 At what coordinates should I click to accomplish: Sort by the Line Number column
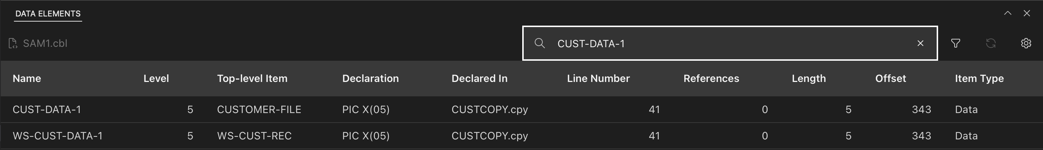click(x=598, y=78)
